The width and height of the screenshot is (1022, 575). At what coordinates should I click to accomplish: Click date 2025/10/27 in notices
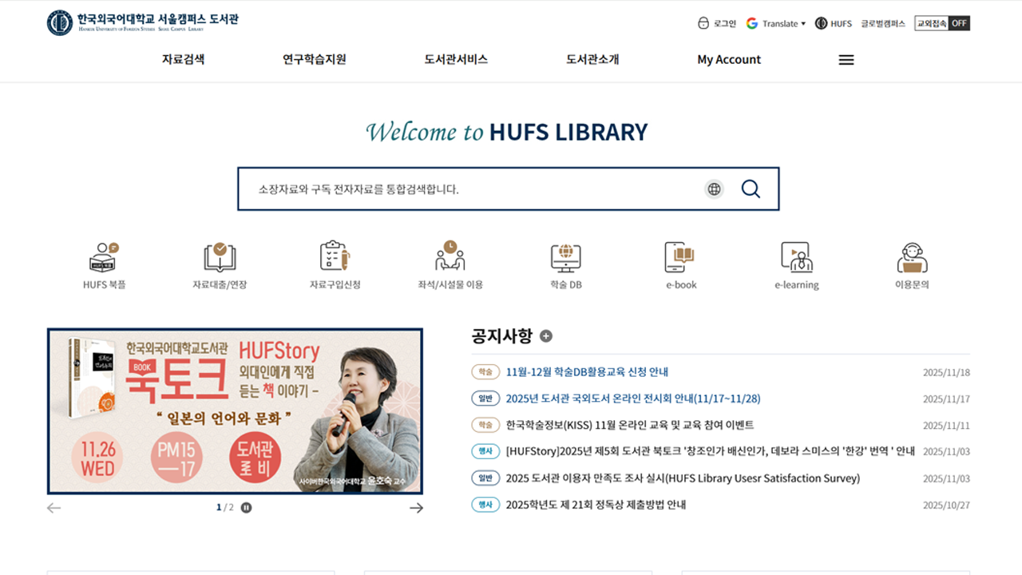pos(946,506)
